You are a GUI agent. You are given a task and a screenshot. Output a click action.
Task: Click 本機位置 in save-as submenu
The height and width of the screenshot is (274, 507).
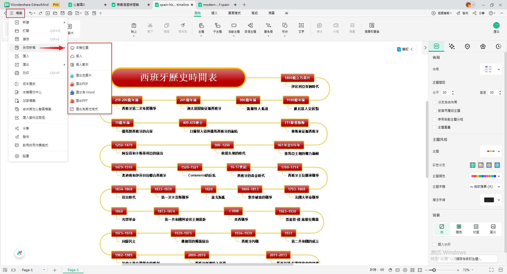click(82, 48)
